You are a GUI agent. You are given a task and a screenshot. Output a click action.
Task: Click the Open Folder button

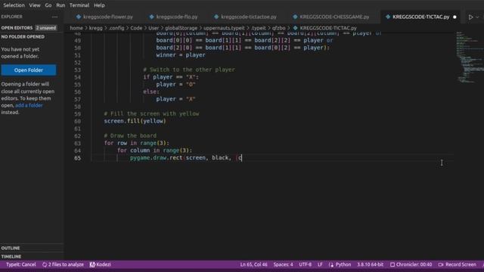(29, 70)
